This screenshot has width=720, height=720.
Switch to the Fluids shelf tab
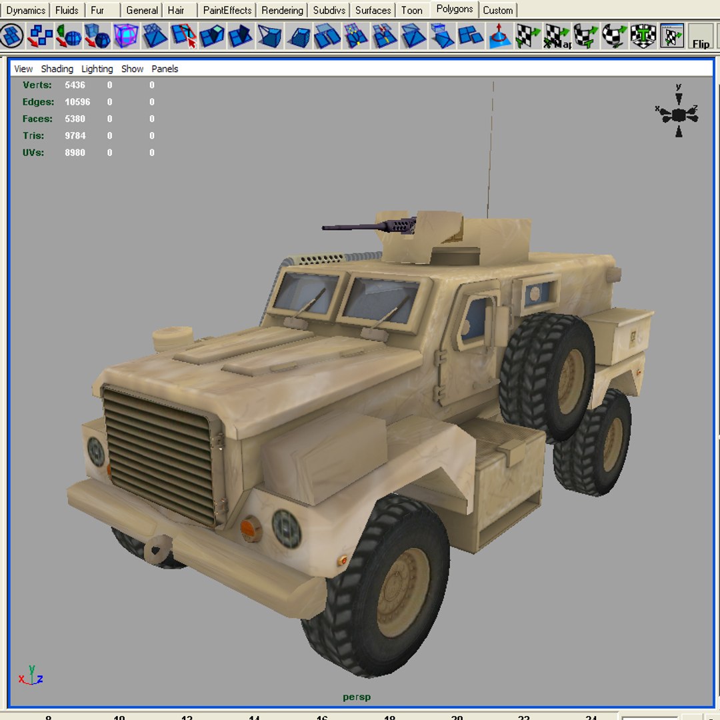(x=67, y=10)
